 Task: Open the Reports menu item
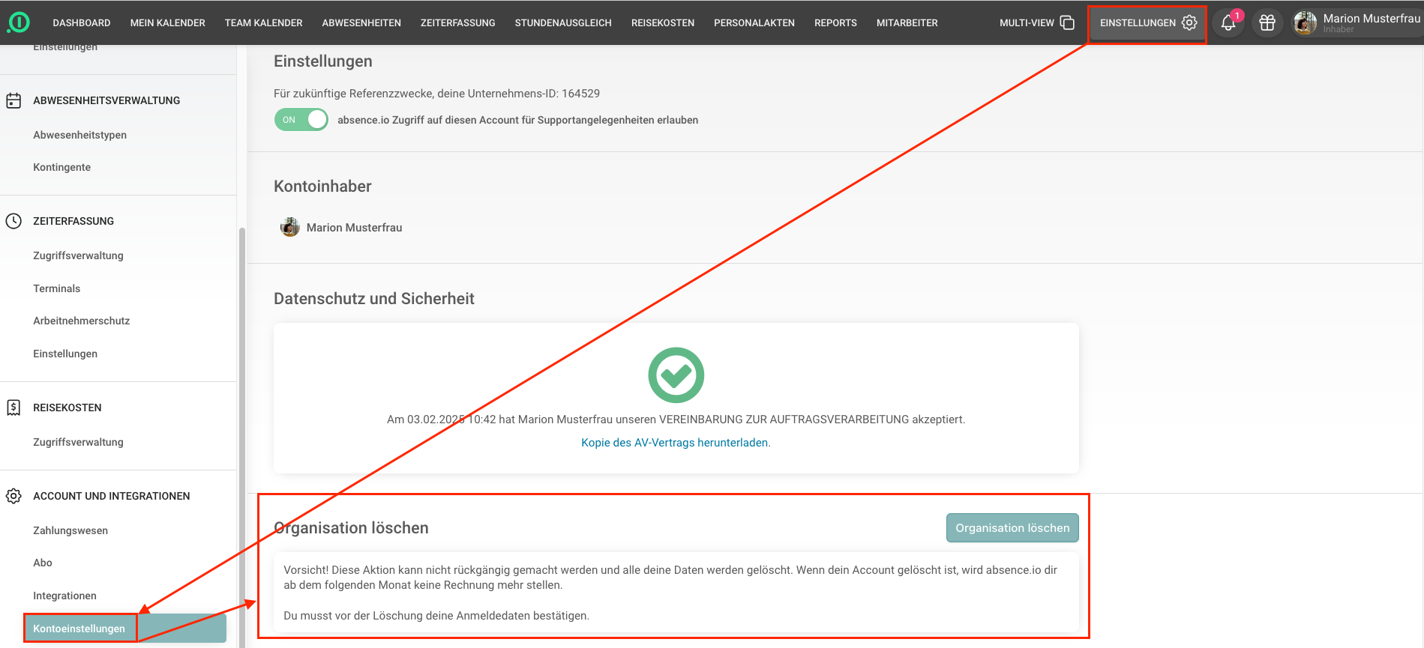835,23
